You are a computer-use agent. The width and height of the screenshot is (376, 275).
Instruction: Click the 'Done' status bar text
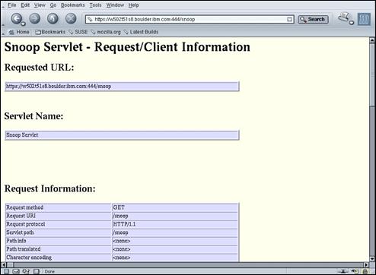pyautogui.click(x=49, y=271)
